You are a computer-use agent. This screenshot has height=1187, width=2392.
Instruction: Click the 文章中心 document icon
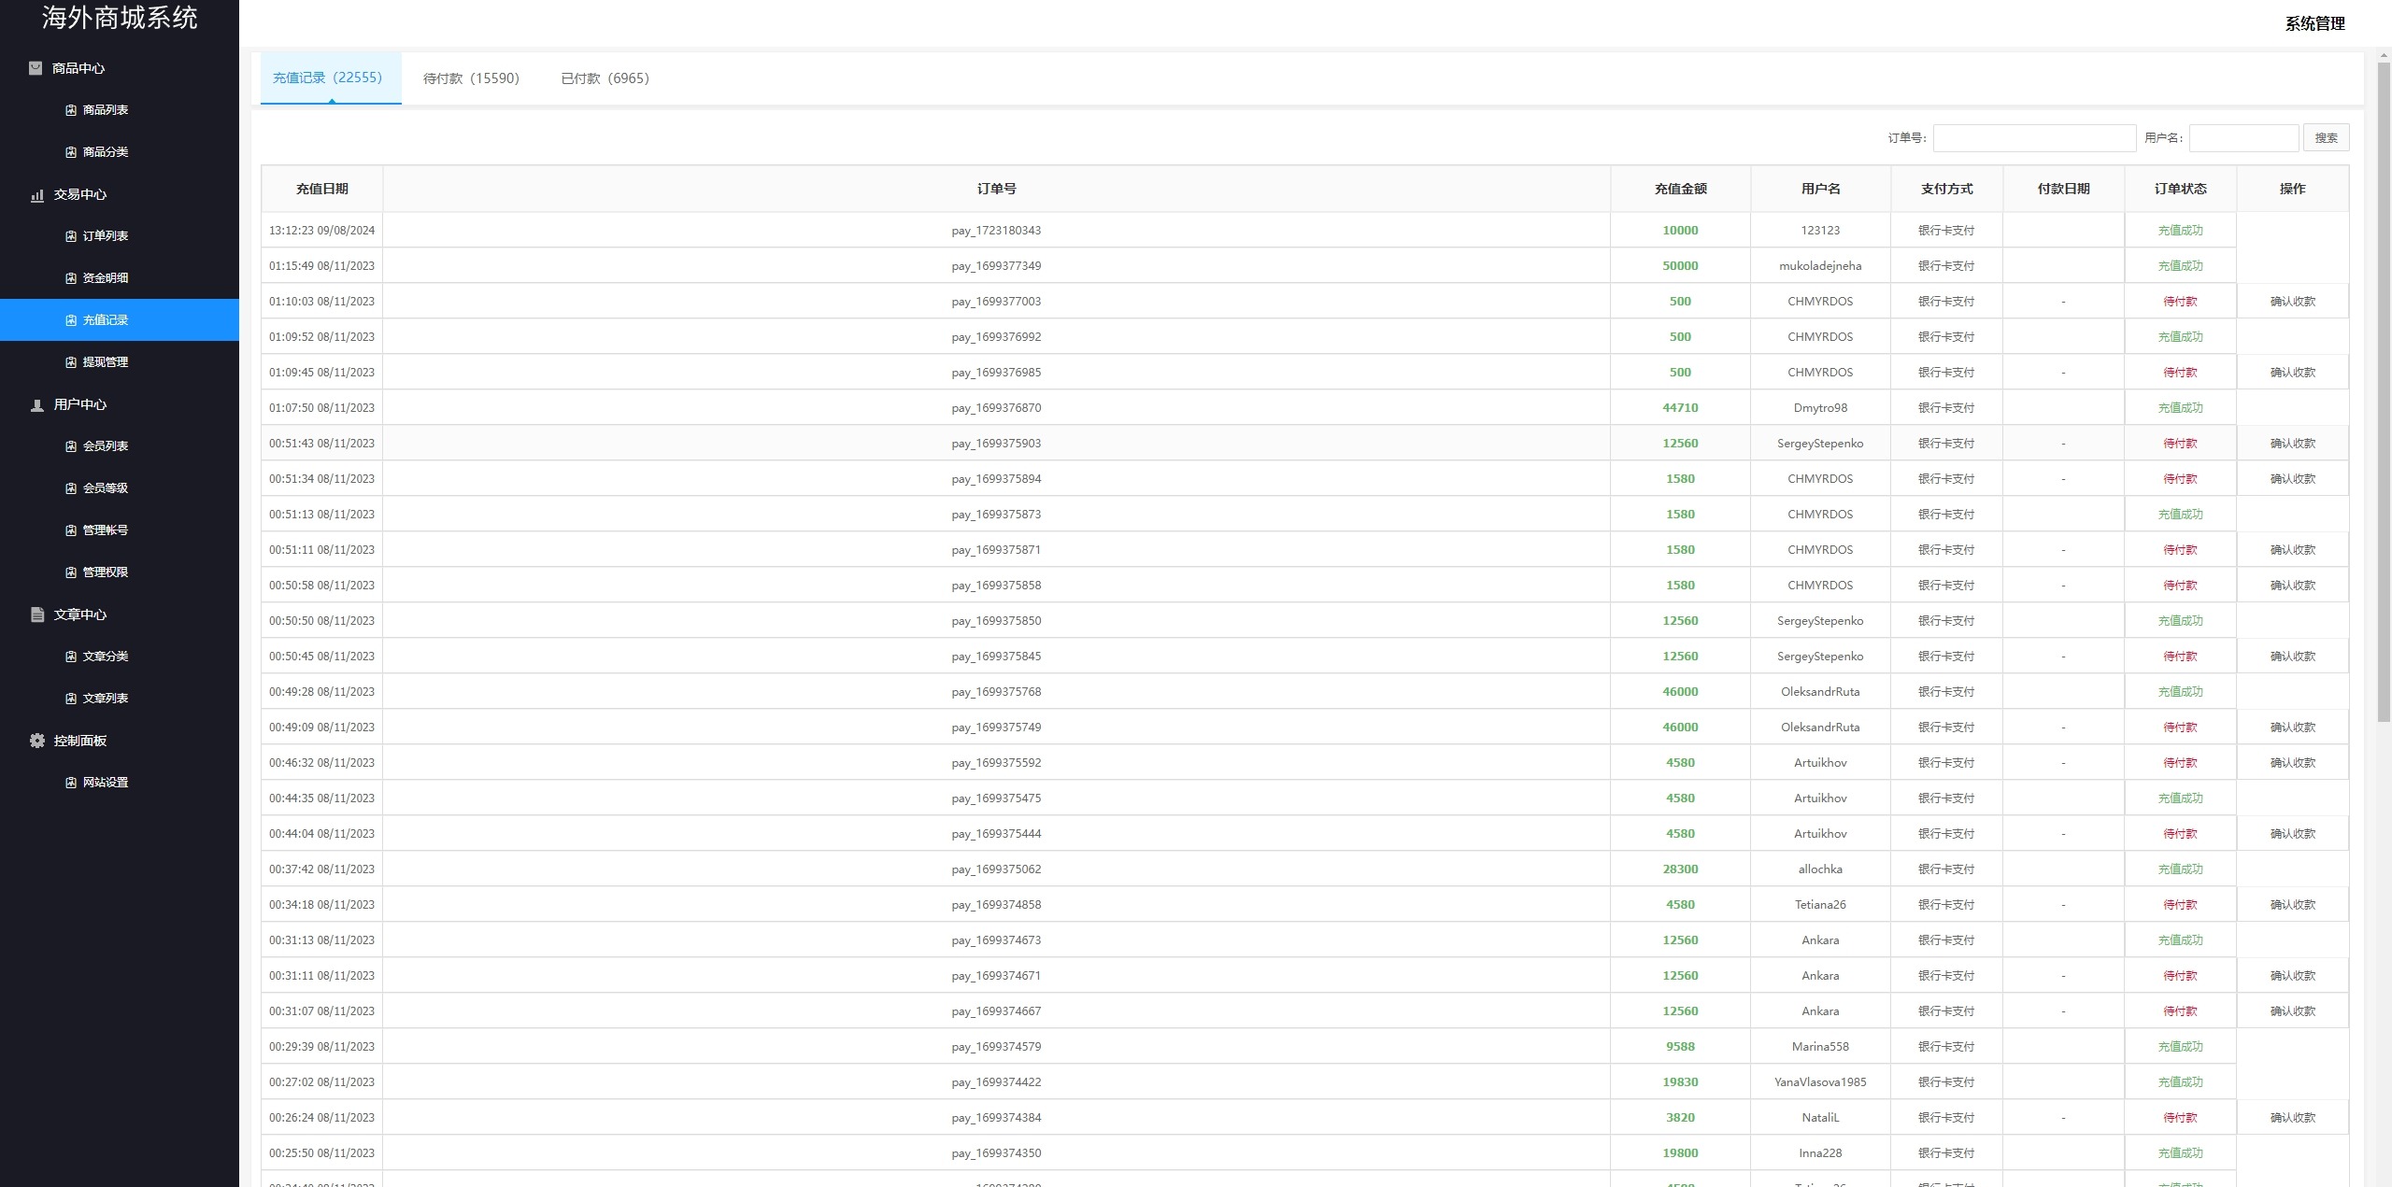37,615
